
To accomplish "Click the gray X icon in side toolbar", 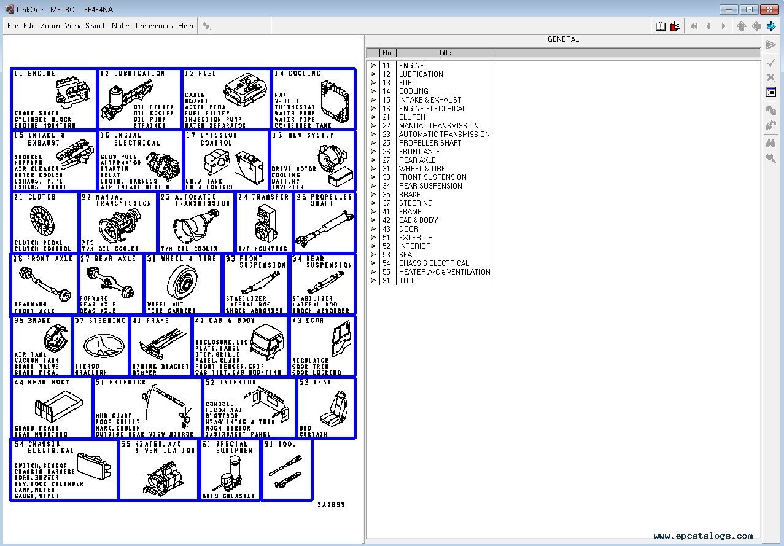I will (770, 77).
